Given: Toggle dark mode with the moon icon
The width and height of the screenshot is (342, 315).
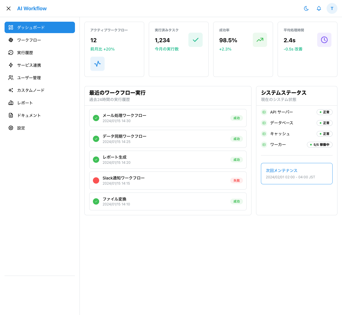Looking at the screenshot, I should pyautogui.click(x=306, y=9).
